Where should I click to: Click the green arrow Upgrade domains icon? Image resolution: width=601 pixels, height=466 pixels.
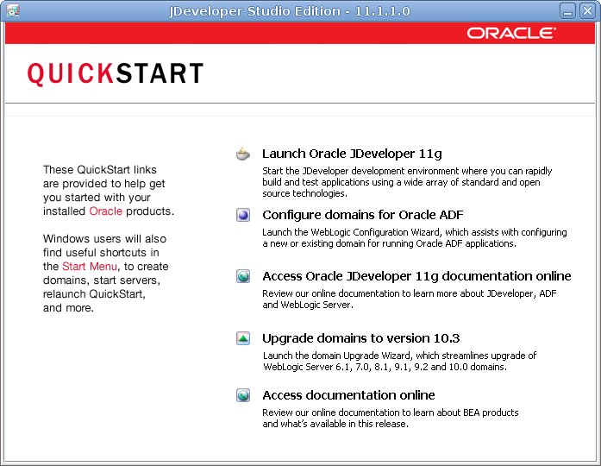click(x=243, y=338)
